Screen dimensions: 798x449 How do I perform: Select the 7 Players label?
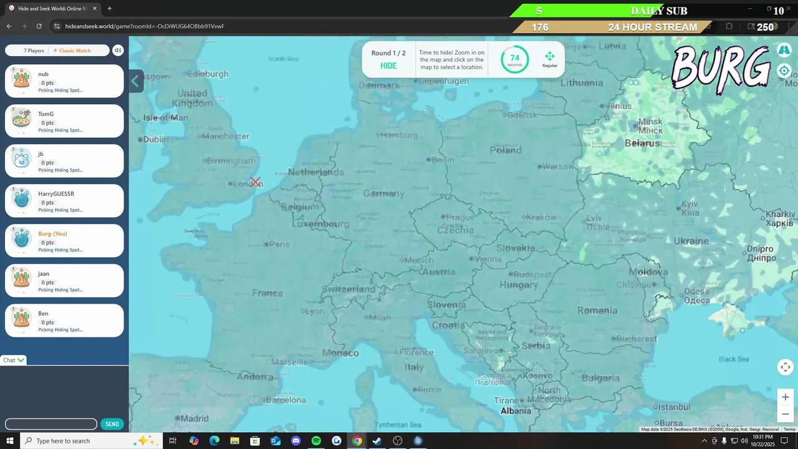pyautogui.click(x=34, y=51)
